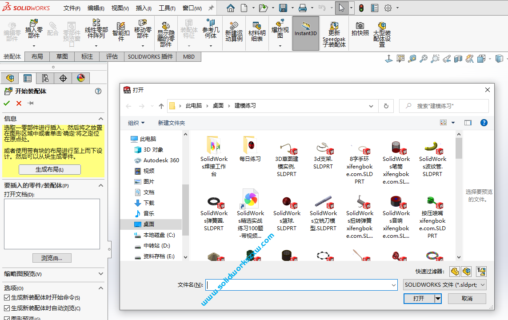Screen dimensions: 508x320
Task: Switch to the 草图 tab
Action: (62, 56)
